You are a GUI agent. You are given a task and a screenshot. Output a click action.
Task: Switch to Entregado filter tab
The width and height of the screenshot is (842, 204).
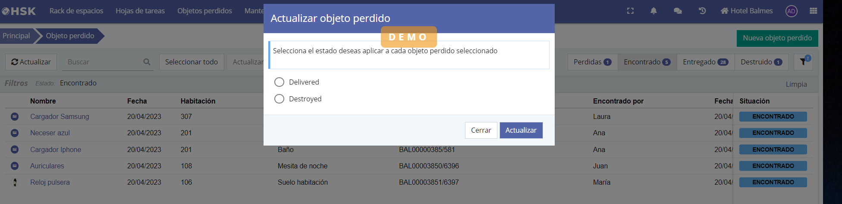point(706,62)
